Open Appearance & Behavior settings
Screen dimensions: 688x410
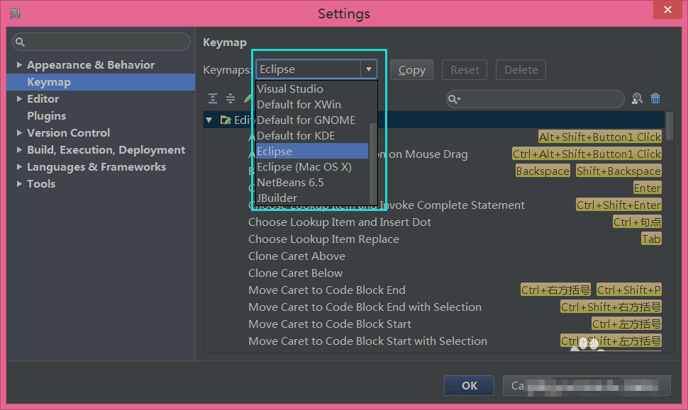[x=91, y=65]
